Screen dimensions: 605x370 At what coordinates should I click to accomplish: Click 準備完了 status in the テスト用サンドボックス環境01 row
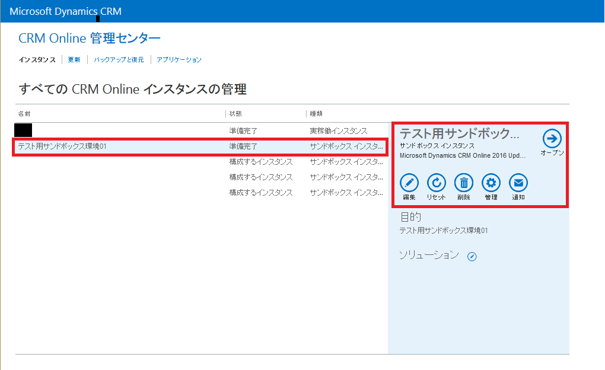coord(243,146)
